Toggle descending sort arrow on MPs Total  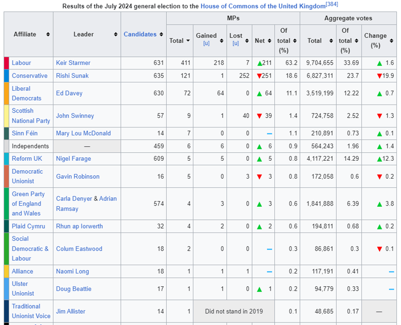pyautogui.click(x=188, y=41)
